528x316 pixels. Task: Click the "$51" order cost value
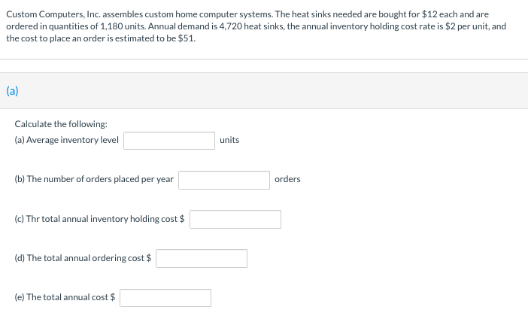185,38
